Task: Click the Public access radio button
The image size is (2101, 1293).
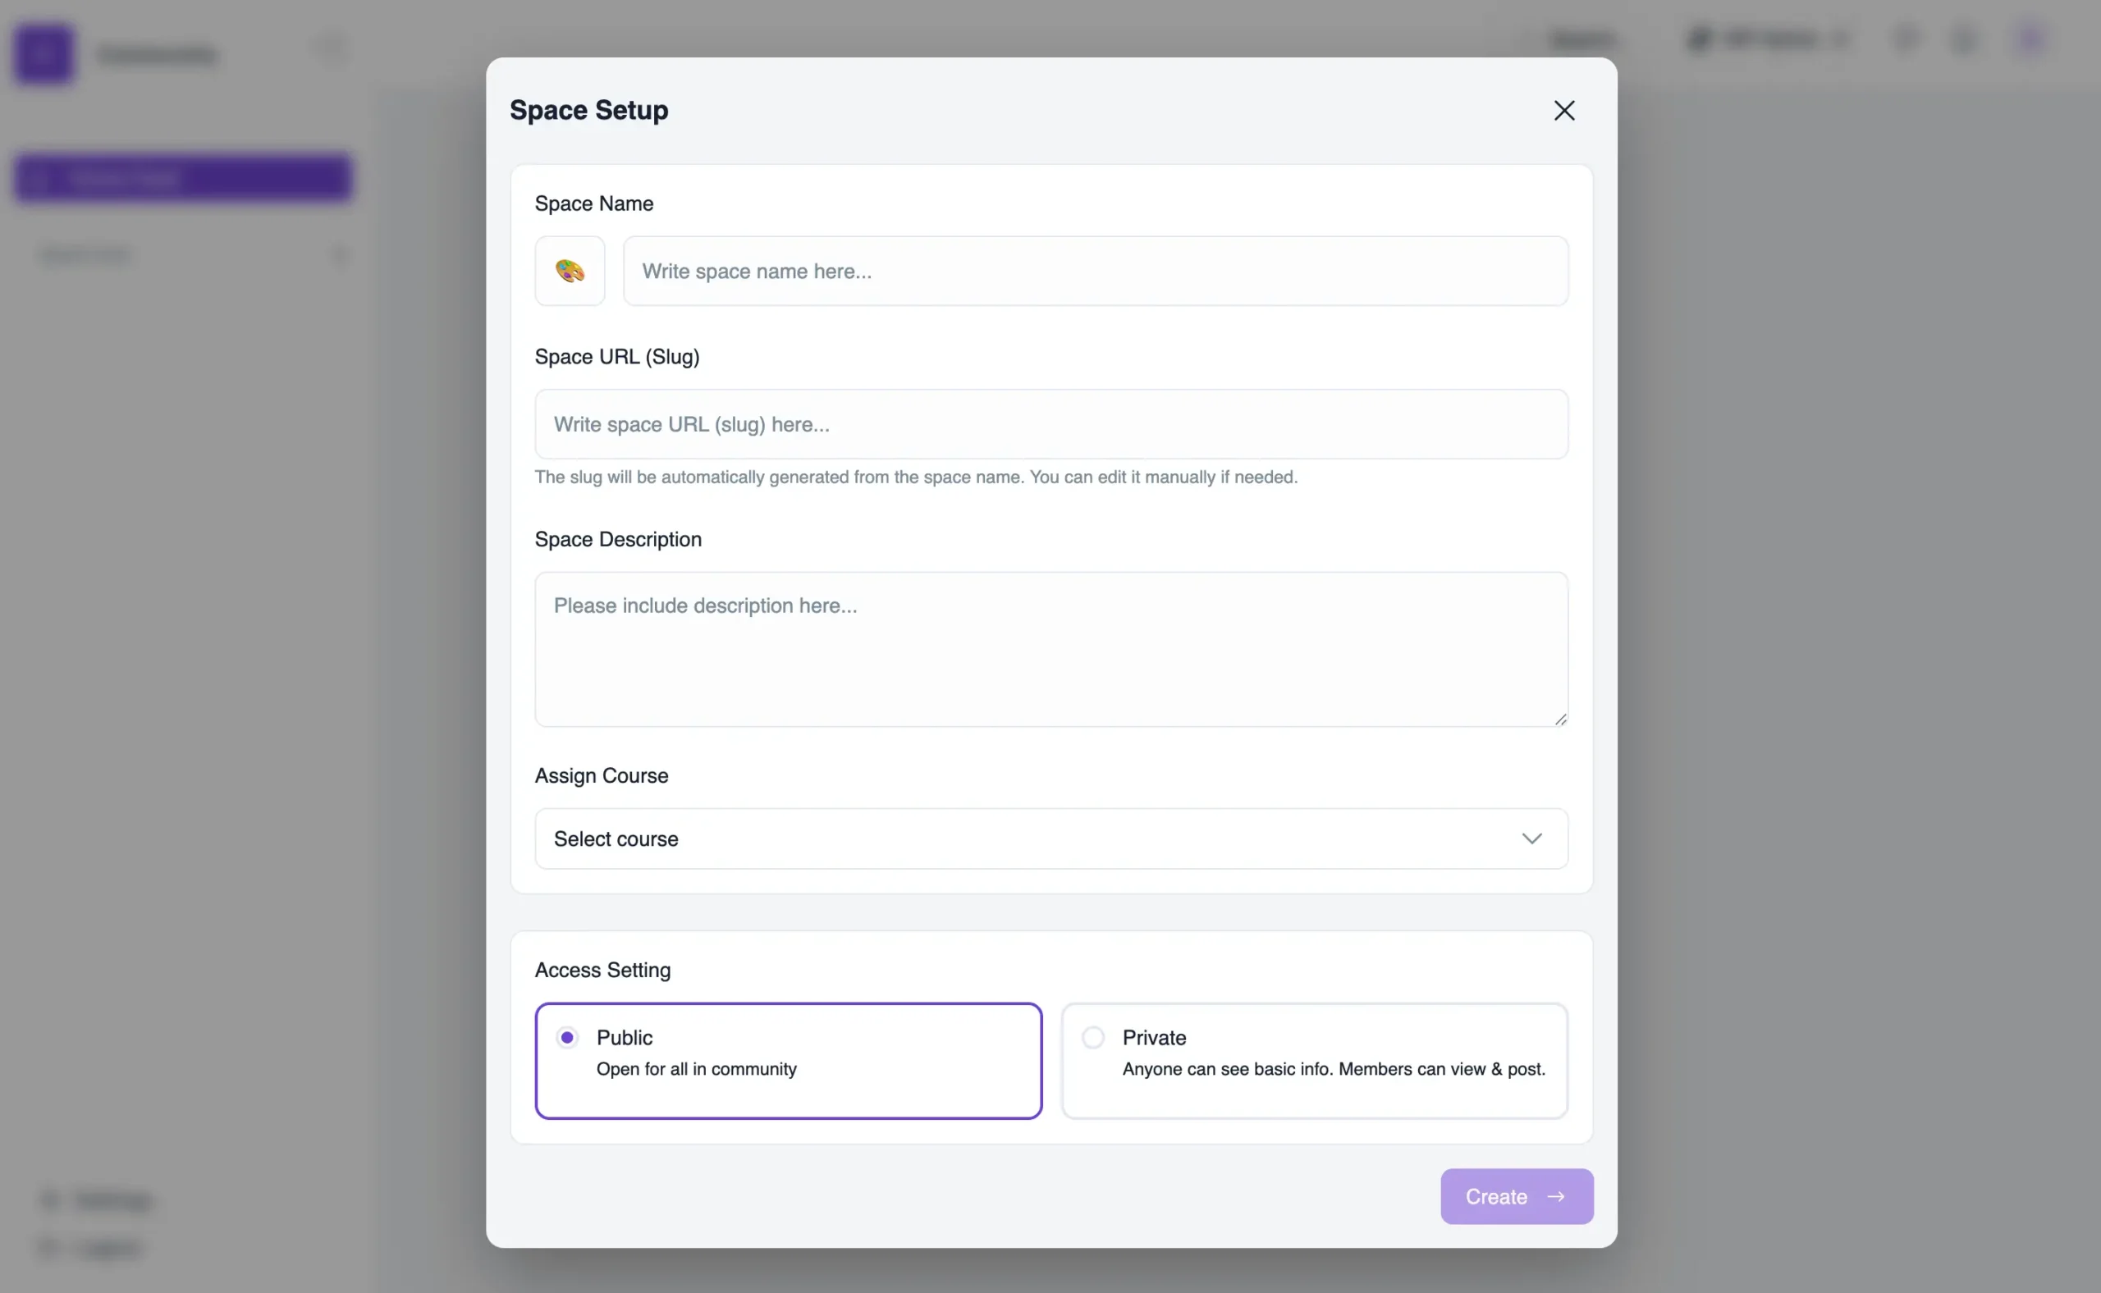Action: pos(567,1036)
